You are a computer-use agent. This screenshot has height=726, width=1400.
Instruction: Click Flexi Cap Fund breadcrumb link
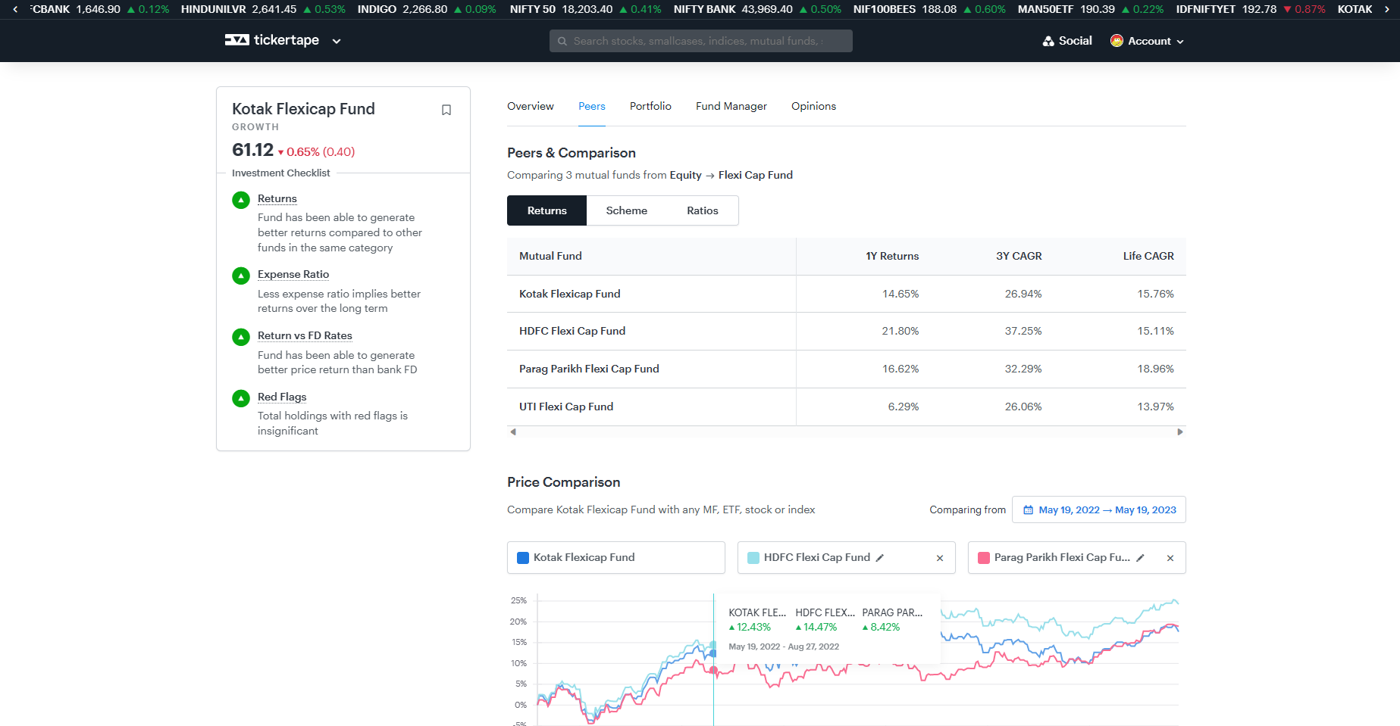point(756,175)
